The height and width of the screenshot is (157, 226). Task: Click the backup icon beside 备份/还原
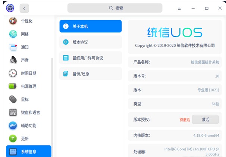click(66, 74)
